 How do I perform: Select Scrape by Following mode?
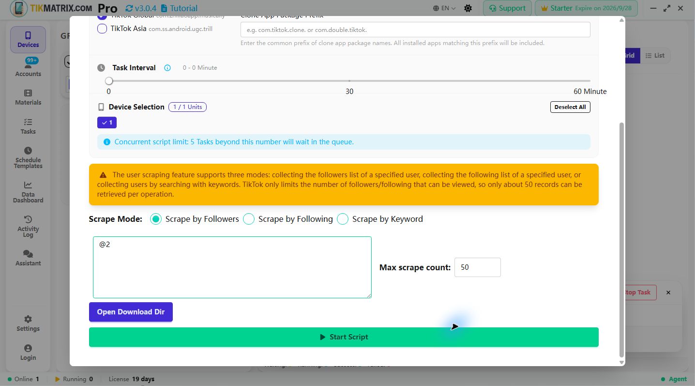click(249, 219)
